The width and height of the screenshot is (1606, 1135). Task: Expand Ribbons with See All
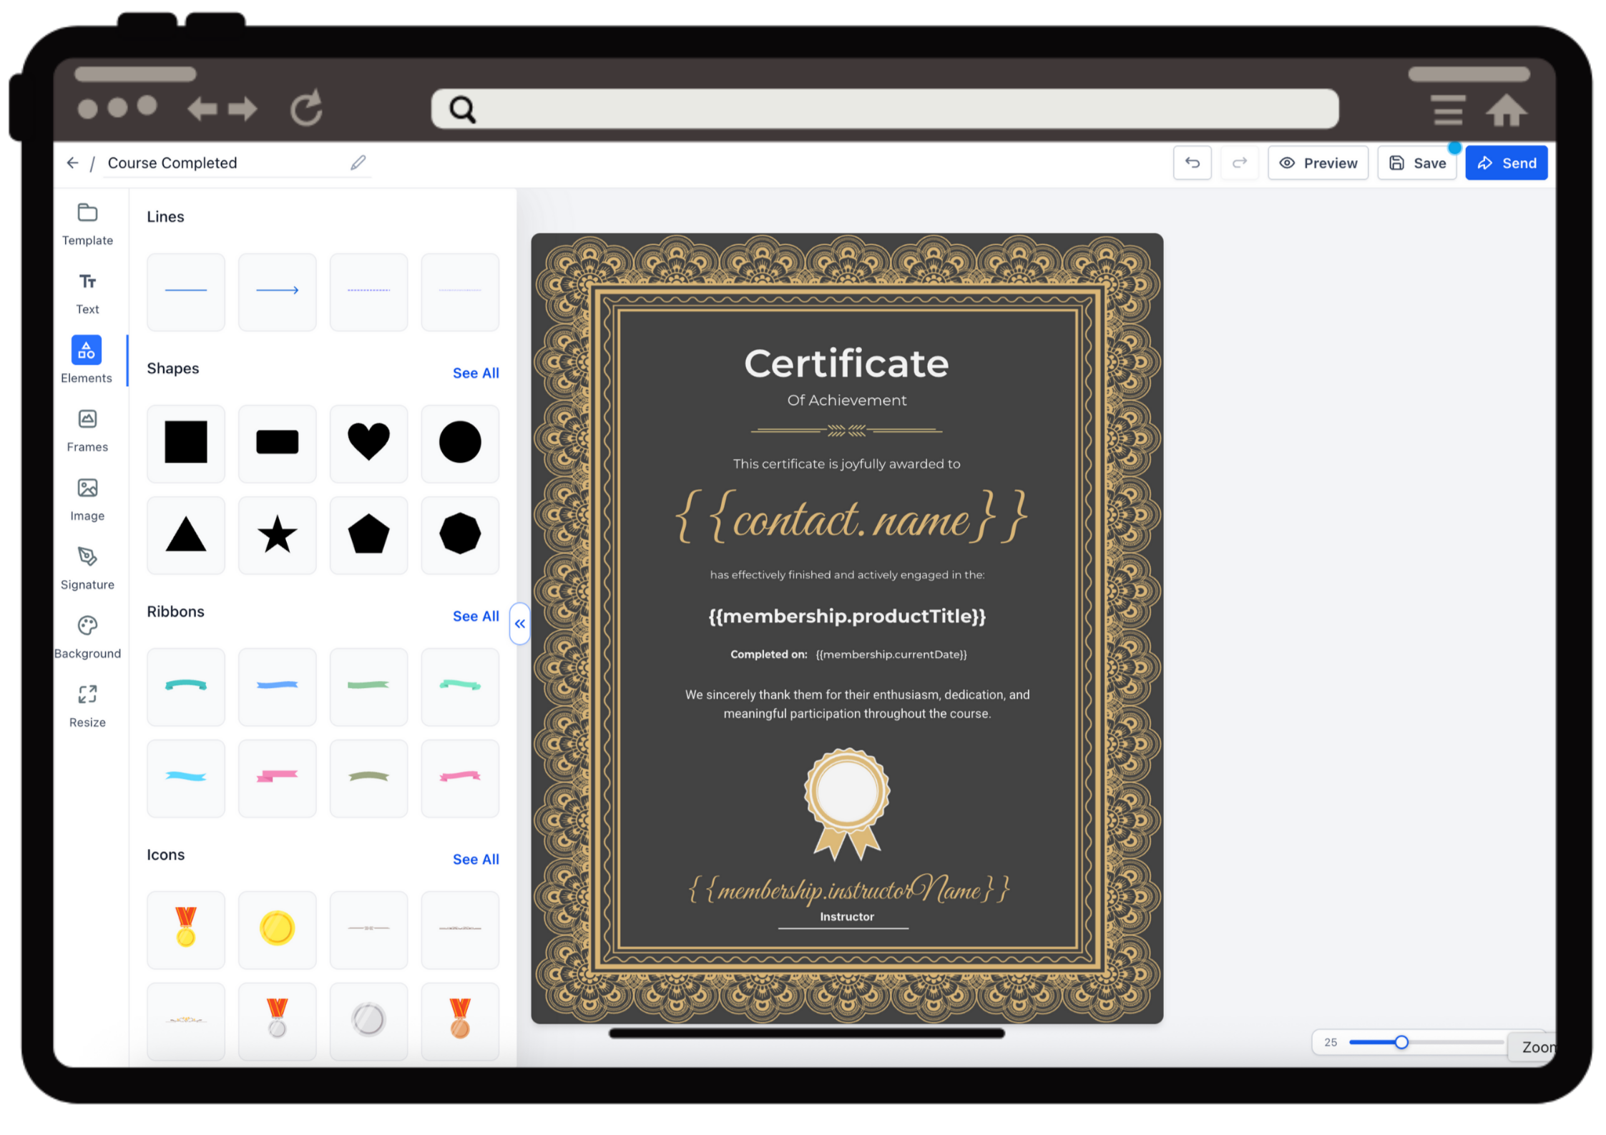(476, 616)
